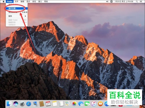Screen dimensions: 145x108
Task: Choose 清倒废纸篓… in the Finder menu
Action: tap(17, 12)
